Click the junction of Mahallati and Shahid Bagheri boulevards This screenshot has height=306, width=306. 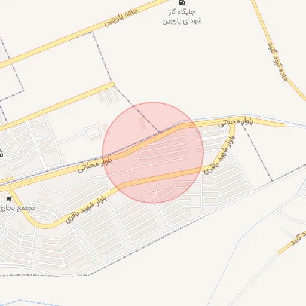click(232, 126)
